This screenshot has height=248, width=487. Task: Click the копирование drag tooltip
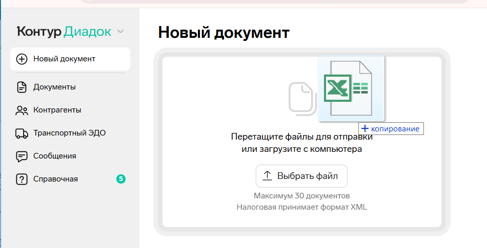pyautogui.click(x=391, y=129)
